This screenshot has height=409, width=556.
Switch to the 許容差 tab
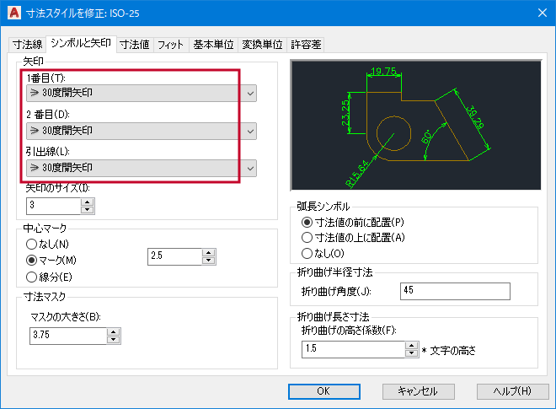pyautogui.click(x=306, y=45)
